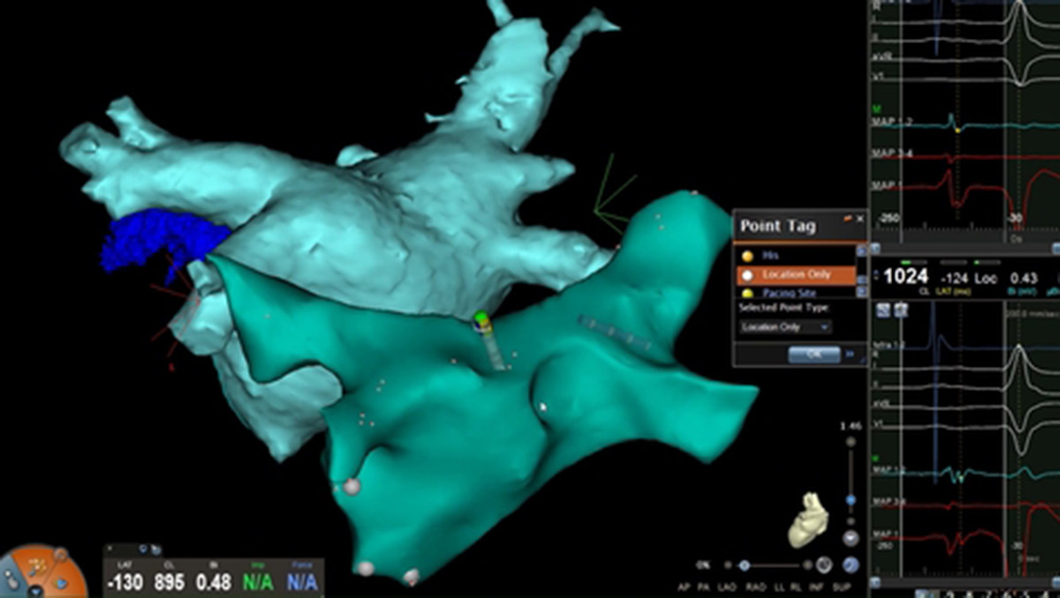Adjust the horizontal transparency slider knob
This screenshot has height=598, width=1060.
tap(745, 565)
